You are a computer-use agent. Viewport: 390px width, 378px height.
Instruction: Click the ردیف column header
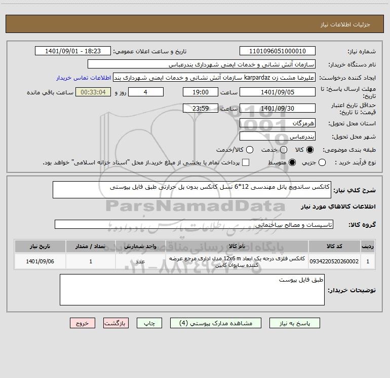tap(368, 246)
